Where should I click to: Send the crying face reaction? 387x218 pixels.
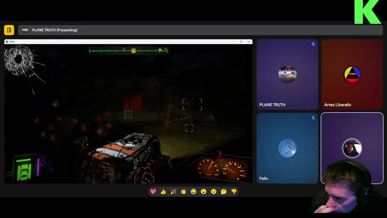tap(213, 191)
